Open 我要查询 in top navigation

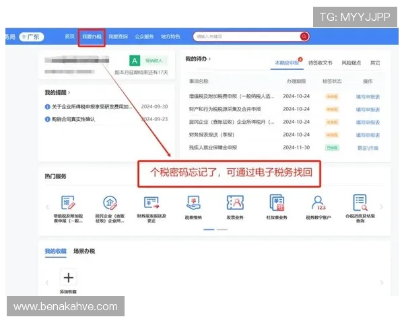[118, 37]
